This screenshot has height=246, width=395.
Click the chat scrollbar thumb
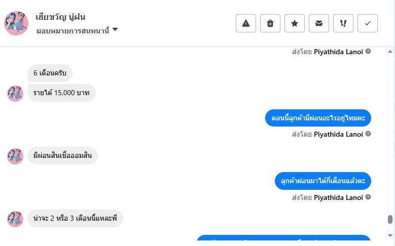point(390,219)
